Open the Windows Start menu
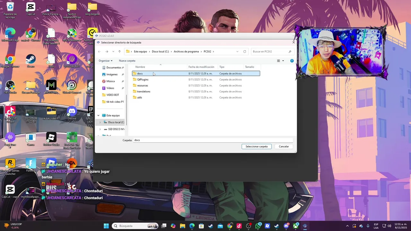This screenshot has height=231, width=411. 106,226
